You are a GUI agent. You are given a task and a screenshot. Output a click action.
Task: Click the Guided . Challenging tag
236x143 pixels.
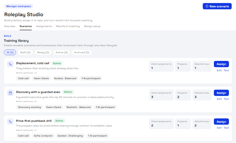tap(70, 136)
